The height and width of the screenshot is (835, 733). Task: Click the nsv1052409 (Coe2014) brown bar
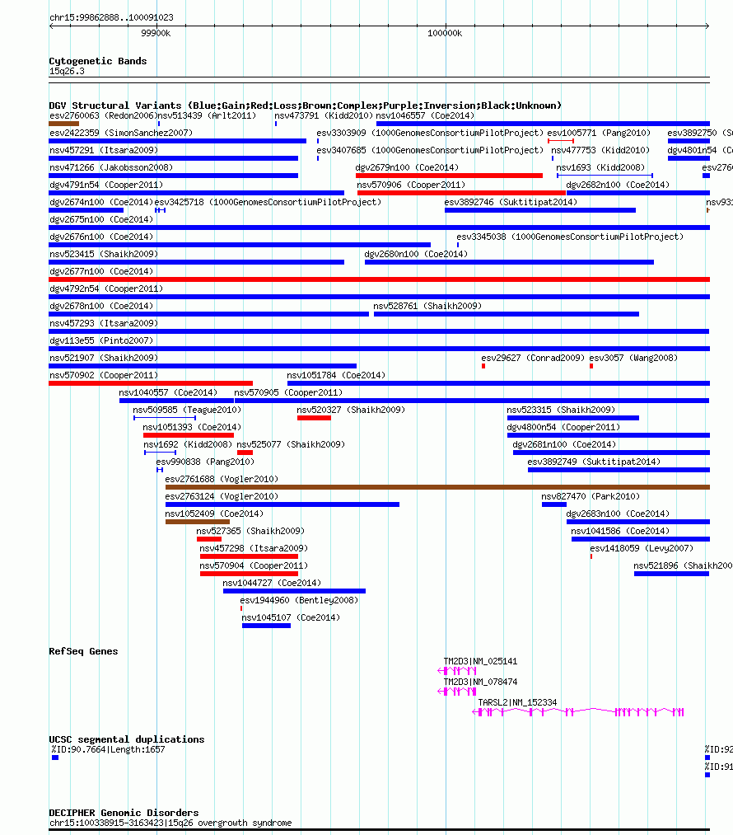[198, 522]
